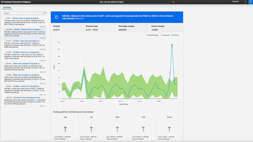Open the 54.09% Order value increased link
Viewport: 253px width, 142px height.
pos(26,75)
